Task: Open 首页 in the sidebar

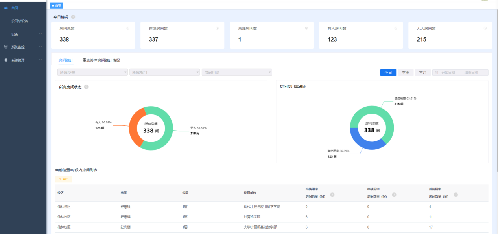Action: [x=23, y=8]
